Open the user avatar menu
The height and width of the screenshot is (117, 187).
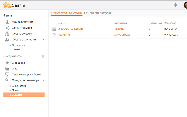[185, 5]
